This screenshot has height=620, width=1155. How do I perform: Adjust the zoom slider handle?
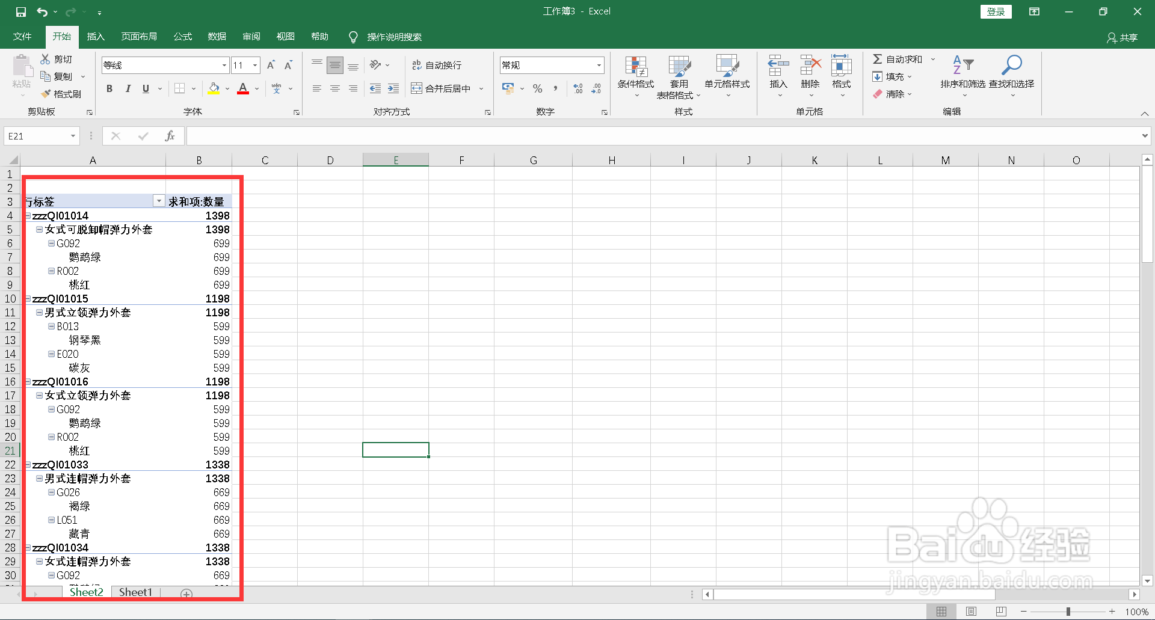[x=1068, y=612]
